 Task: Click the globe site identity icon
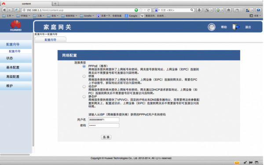pos(24,10)
